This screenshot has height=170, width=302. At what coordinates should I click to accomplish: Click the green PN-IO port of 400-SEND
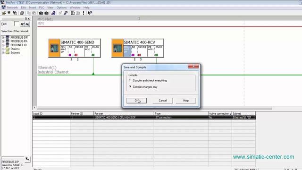click(93, 55)
